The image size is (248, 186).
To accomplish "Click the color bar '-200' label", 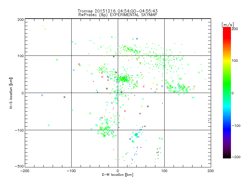I will tap(236, 157).
